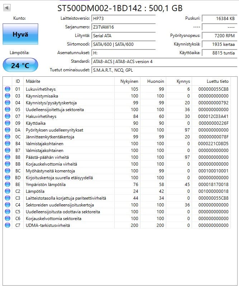This screenshot has height=286, width=239.
Task: Click the Siirtomoodi field SATA/600
Action: [x=123, y=44]
